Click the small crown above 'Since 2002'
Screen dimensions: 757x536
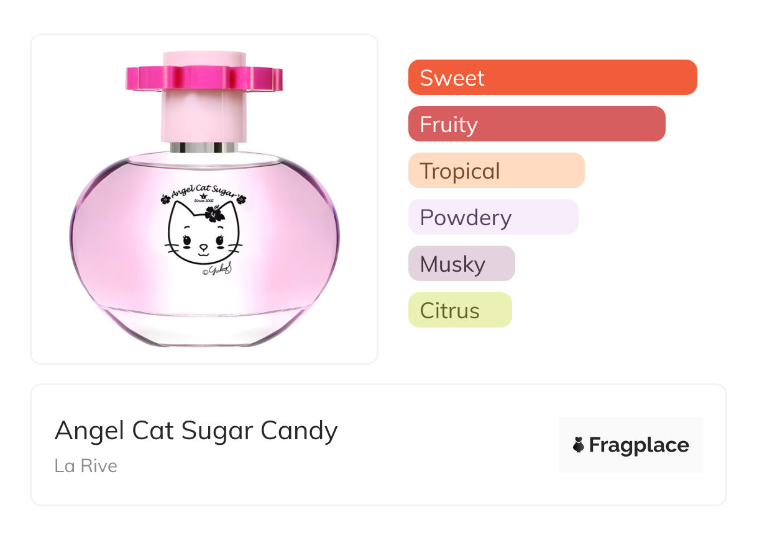204,195
